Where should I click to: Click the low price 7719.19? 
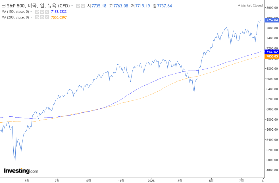[143, 6]
